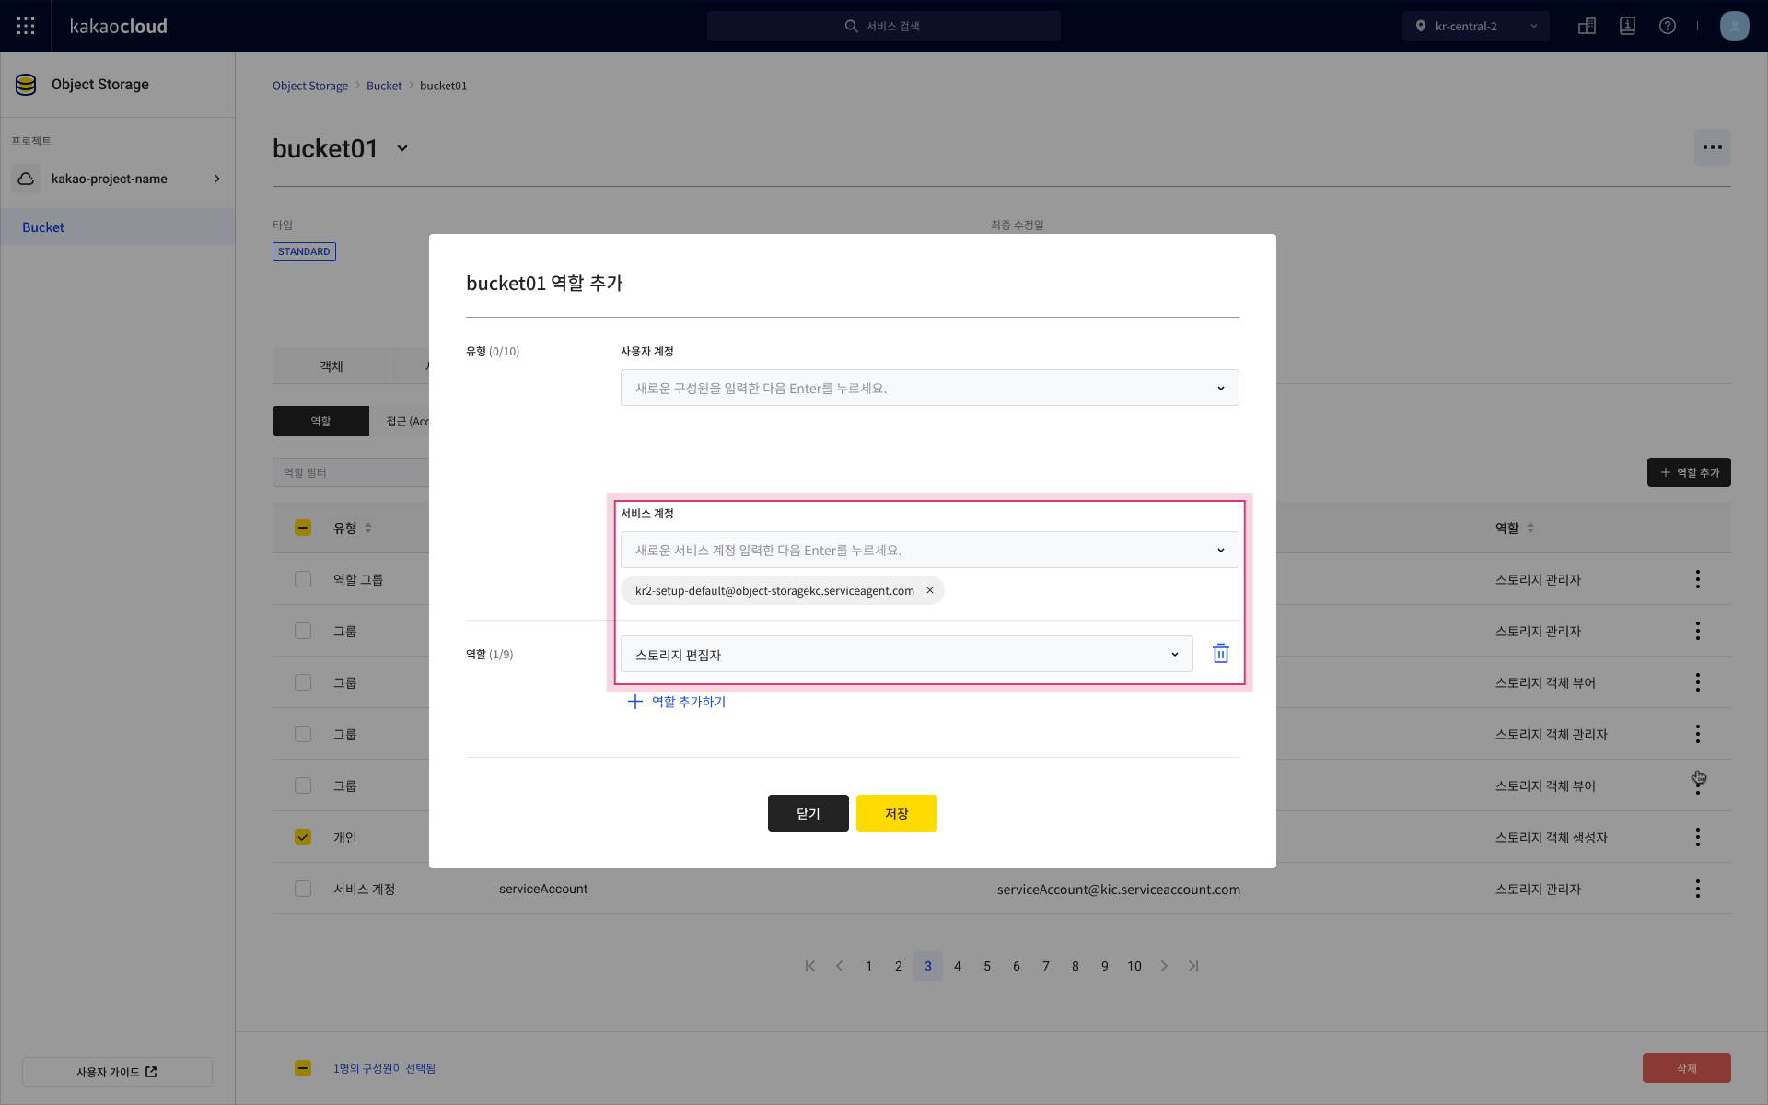Viewport: 1768px width, 1105px height.
Task: Uncheck the 개인 row checkbox
Action: [303, 837]
